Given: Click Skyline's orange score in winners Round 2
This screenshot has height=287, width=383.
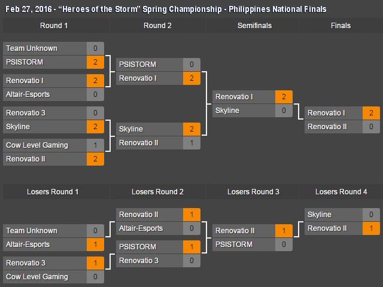Looking at the screenshot, I should click(x=191, y=129).
